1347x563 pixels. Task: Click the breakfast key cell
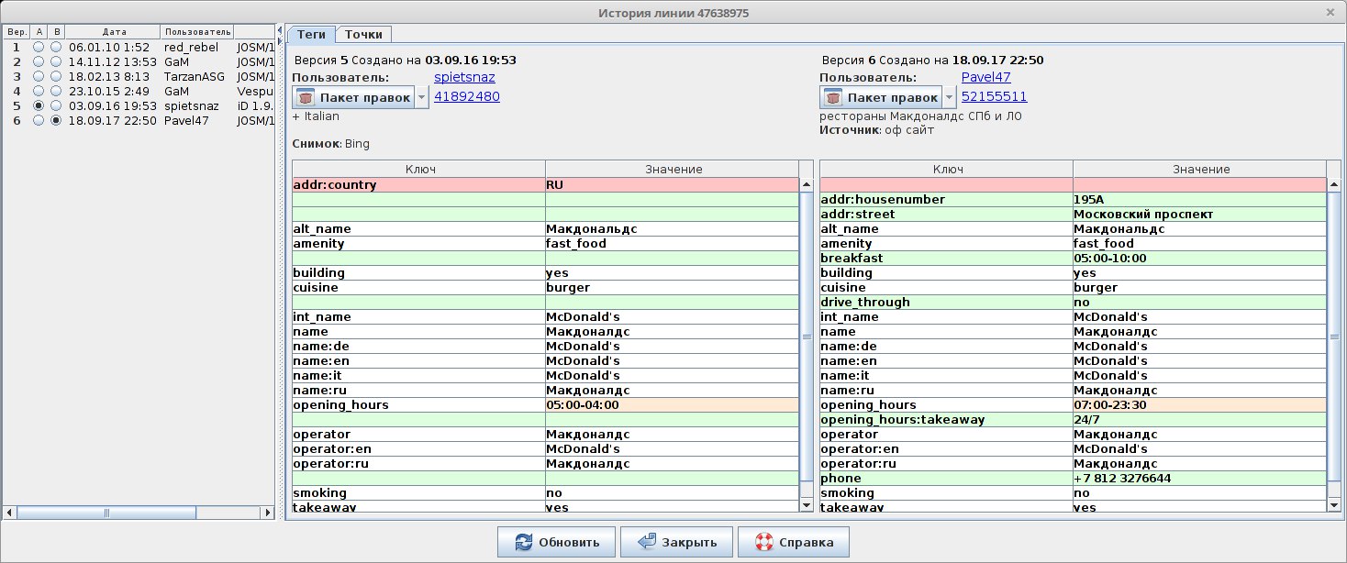click(946, 258)
